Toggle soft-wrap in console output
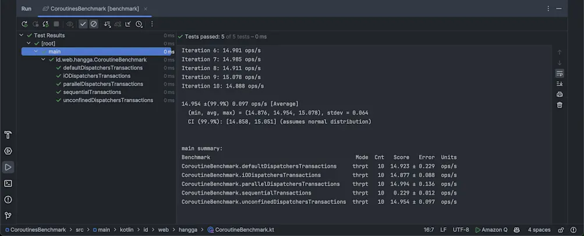The width and height of the screenshot is (584, 236). [x=560, y=73]
